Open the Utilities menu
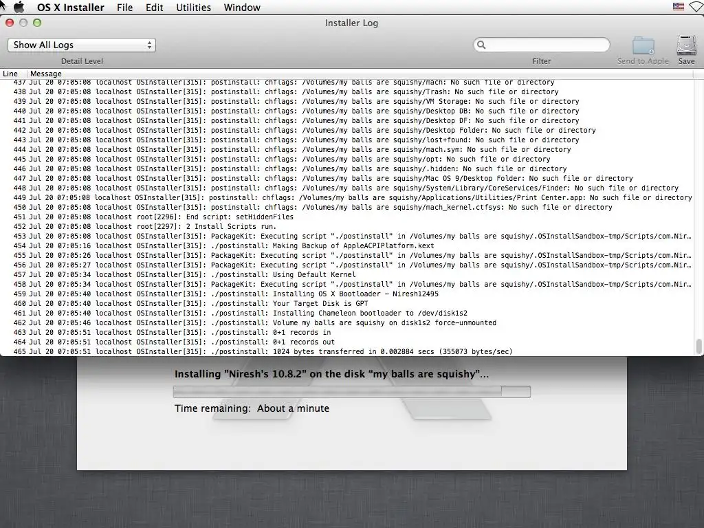 coord(193,8)
